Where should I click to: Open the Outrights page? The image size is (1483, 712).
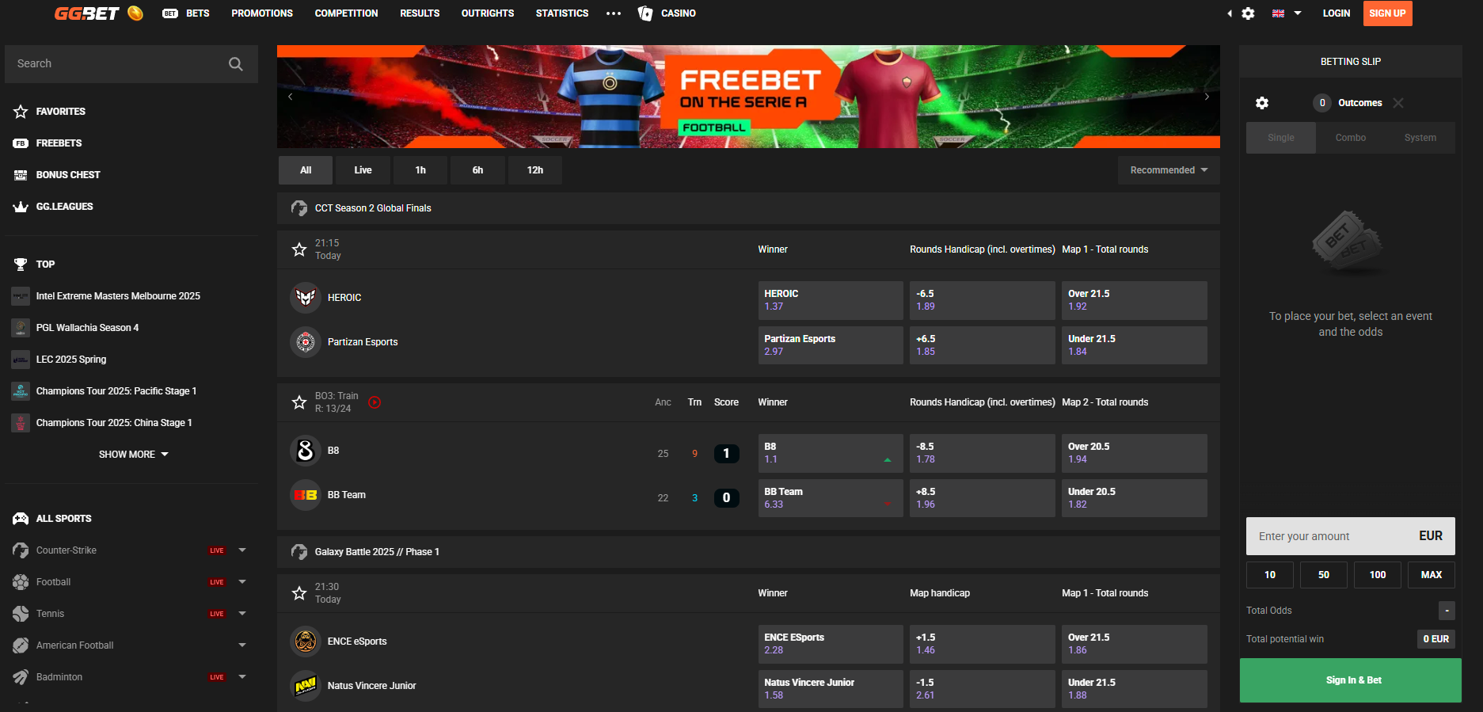(x=488, y=13)
